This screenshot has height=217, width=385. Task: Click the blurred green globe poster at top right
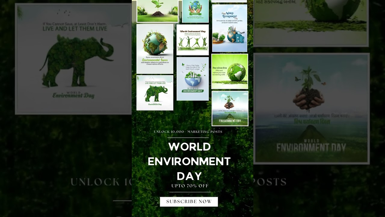click(311, 23)
